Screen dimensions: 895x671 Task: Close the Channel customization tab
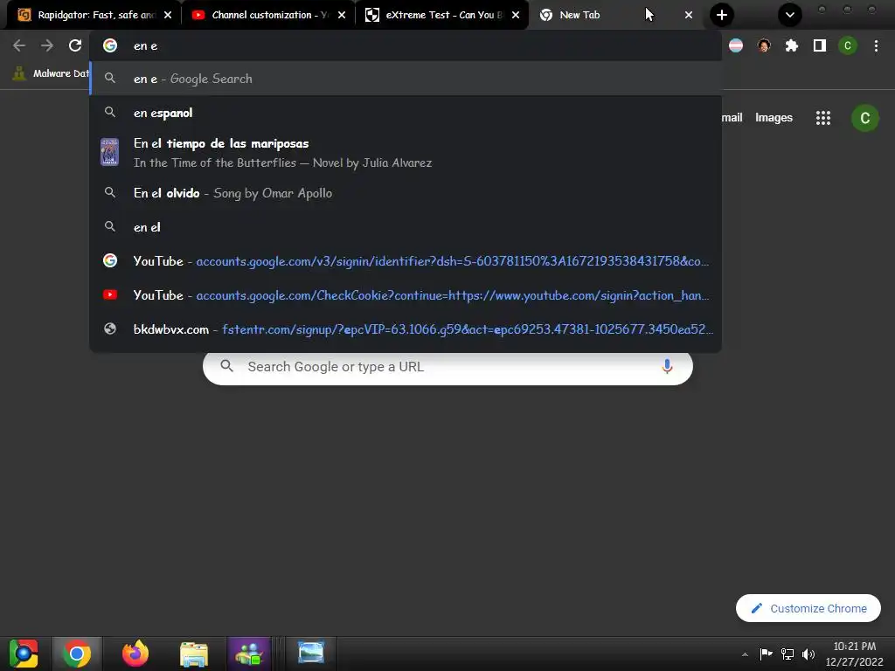(342, 15)
